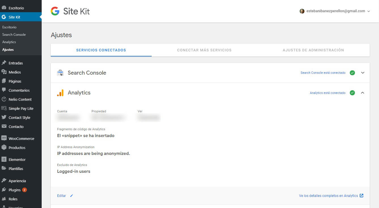Screen dimensions: 379x208
Task: Click the WooCommerce icon
Action: 4,138
